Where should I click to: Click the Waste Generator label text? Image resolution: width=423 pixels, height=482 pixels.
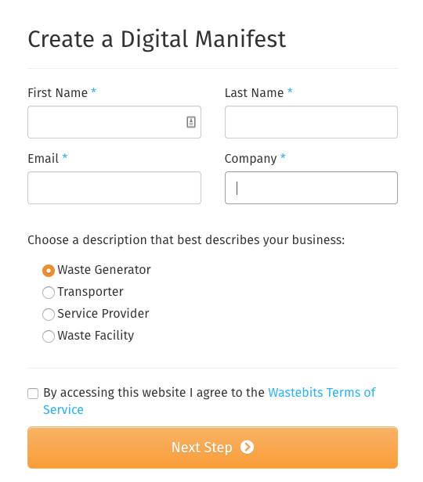point(104,270)
